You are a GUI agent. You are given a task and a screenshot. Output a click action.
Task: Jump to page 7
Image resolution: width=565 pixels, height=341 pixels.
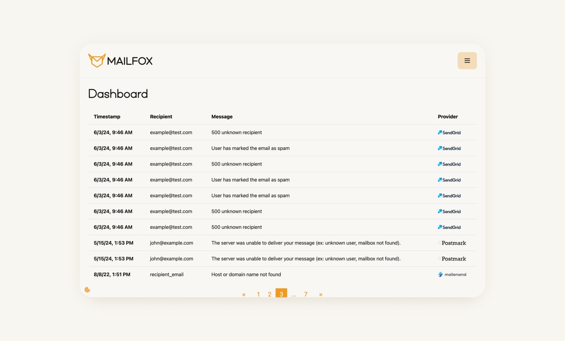click(305, 294)
